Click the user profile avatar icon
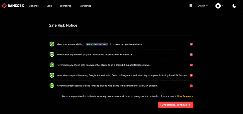Image resolution: width=243 pixels, height=114 pixels. click(218, 6)
